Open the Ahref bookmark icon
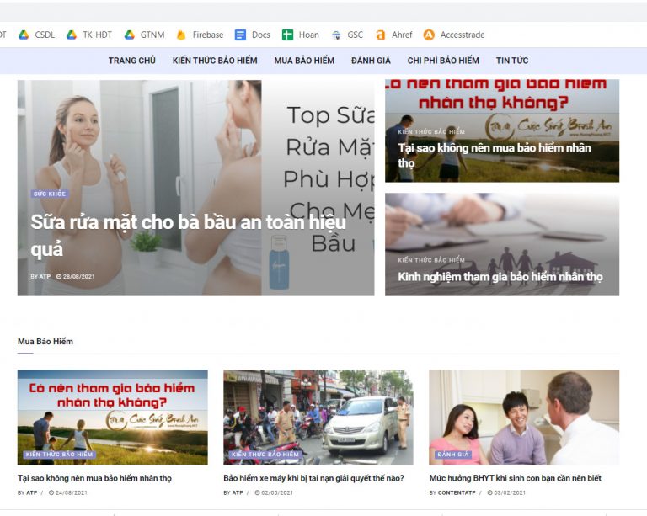 point(381,35)
